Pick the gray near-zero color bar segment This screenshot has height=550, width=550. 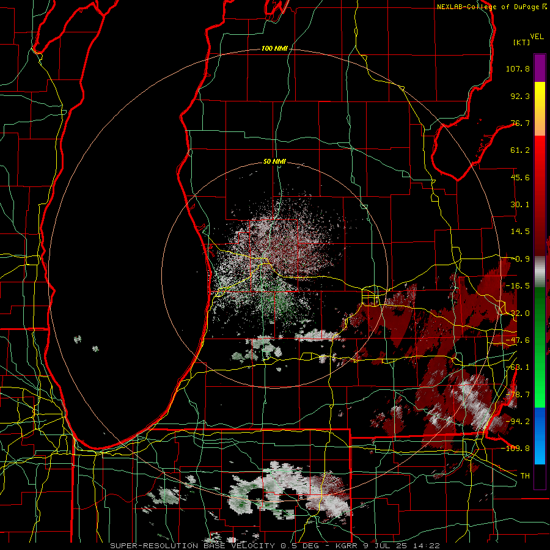[x=540, y=271]
